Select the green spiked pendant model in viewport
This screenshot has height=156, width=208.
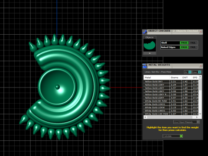65,87
